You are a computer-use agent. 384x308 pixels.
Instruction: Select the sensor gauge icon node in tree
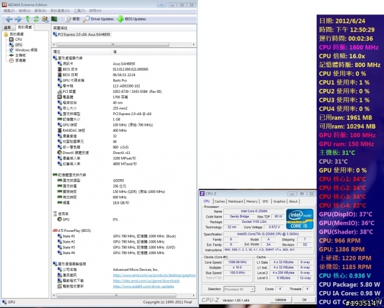[11, 61]
